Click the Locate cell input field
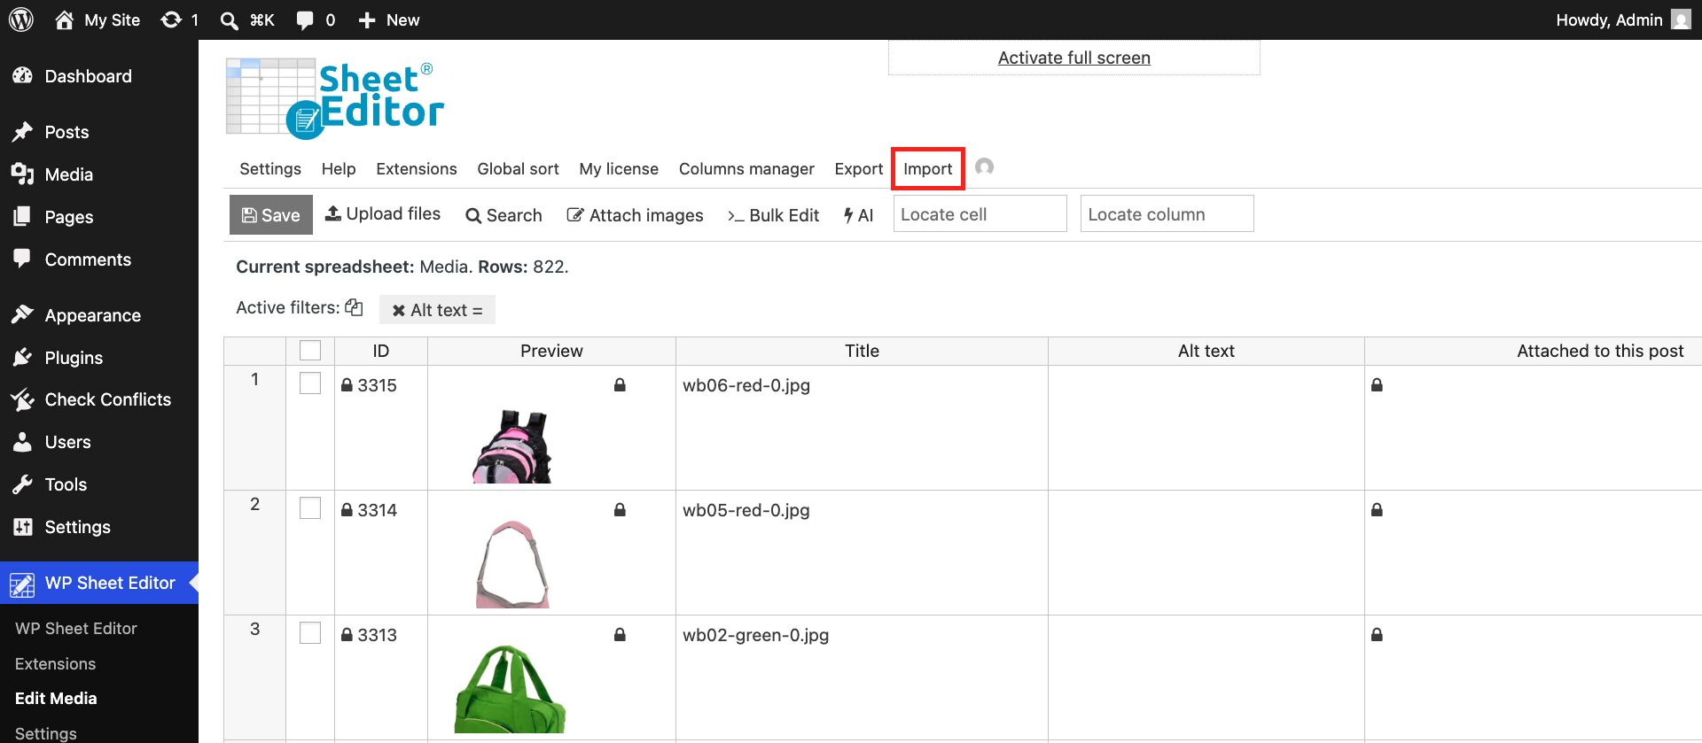1702x743 pixels. coord(980,214)
